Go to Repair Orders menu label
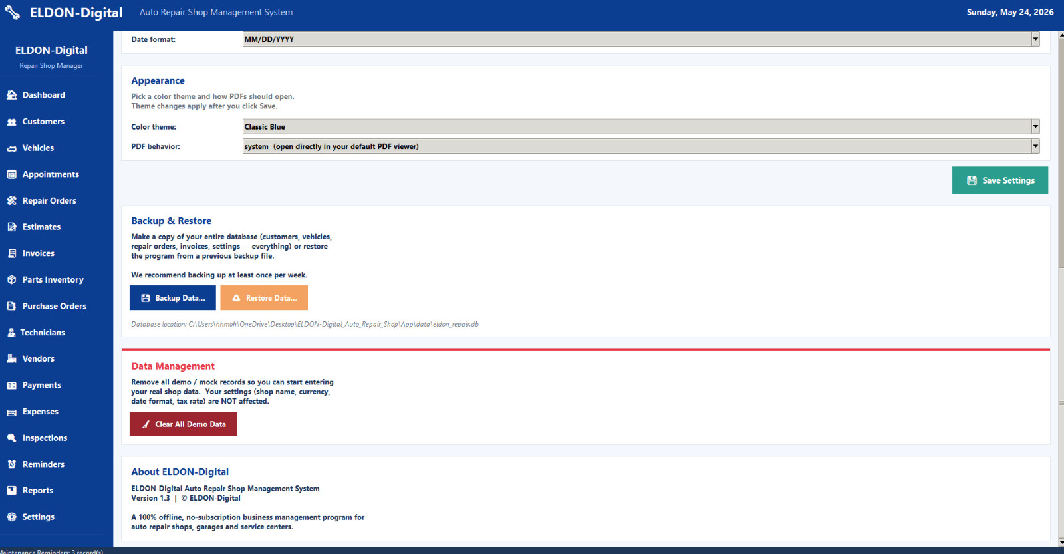The height and width of the screenshot is (554, 1064). pos(49,201)
